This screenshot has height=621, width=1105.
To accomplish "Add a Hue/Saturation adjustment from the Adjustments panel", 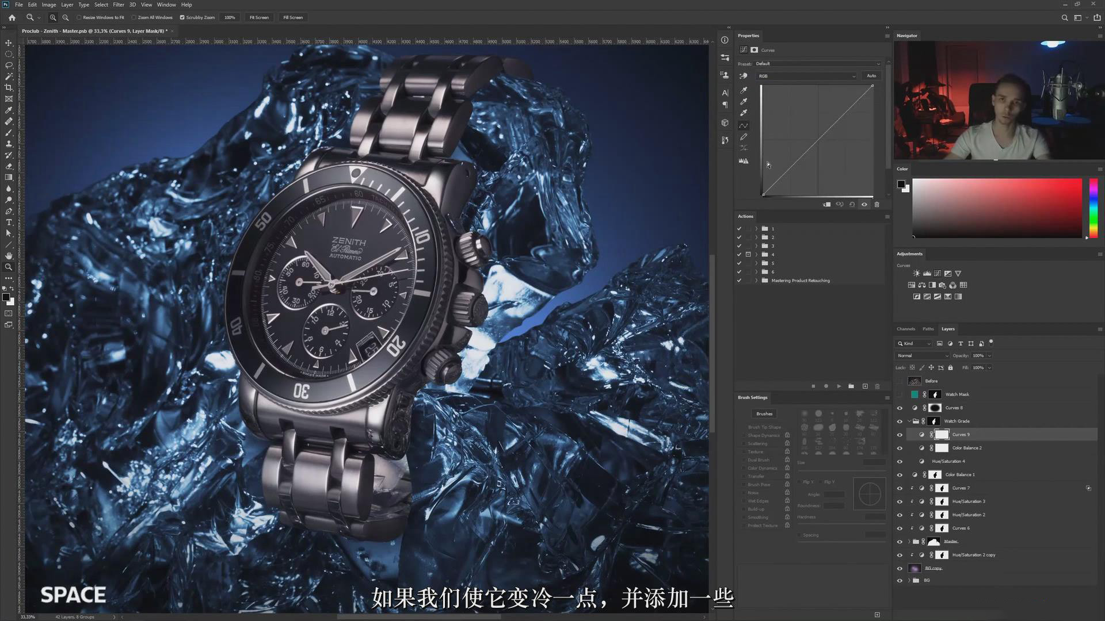I will 912,285.
